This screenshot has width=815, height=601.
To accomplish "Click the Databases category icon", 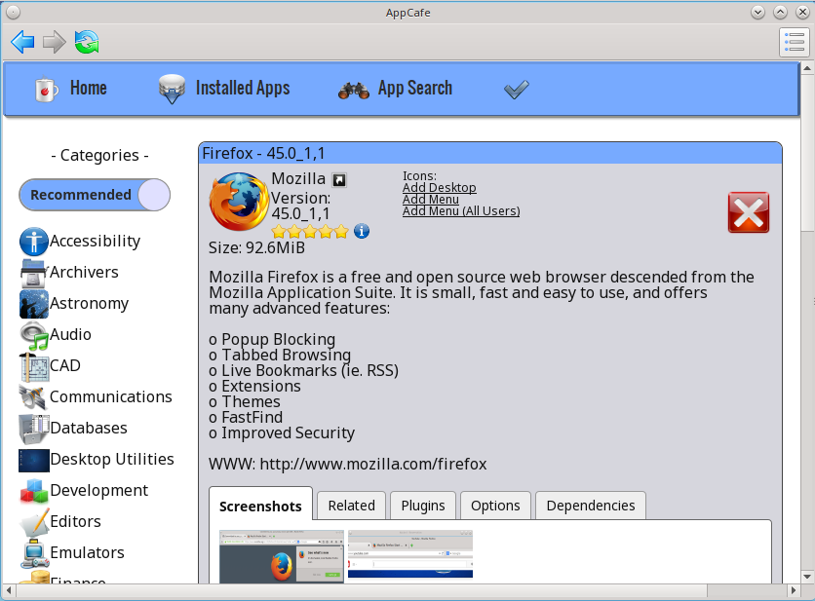I will coord(34,429).
